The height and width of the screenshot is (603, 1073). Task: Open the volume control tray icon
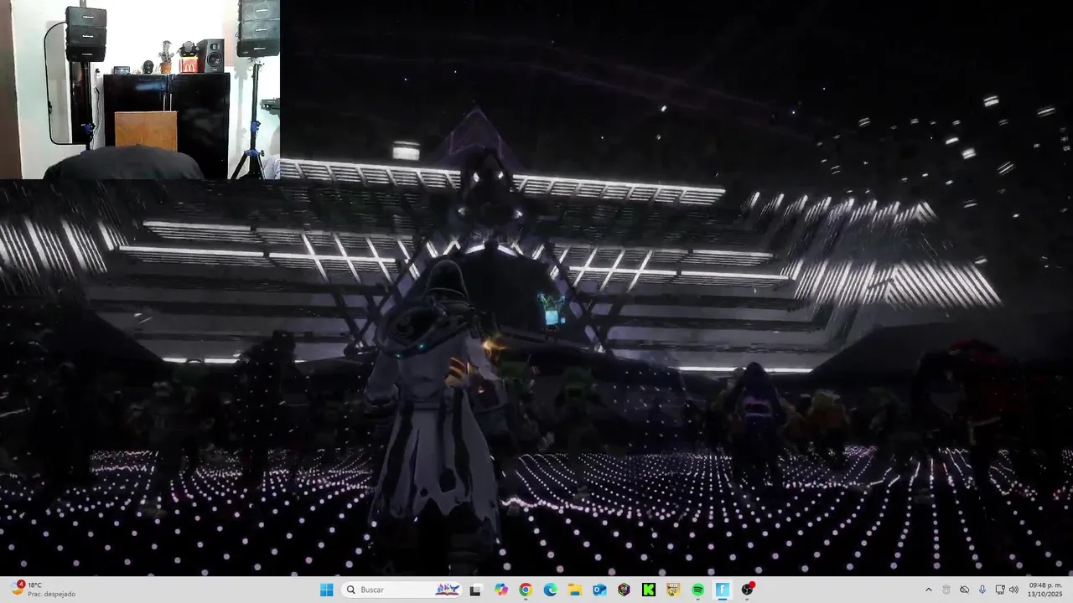coord(1013,590)
